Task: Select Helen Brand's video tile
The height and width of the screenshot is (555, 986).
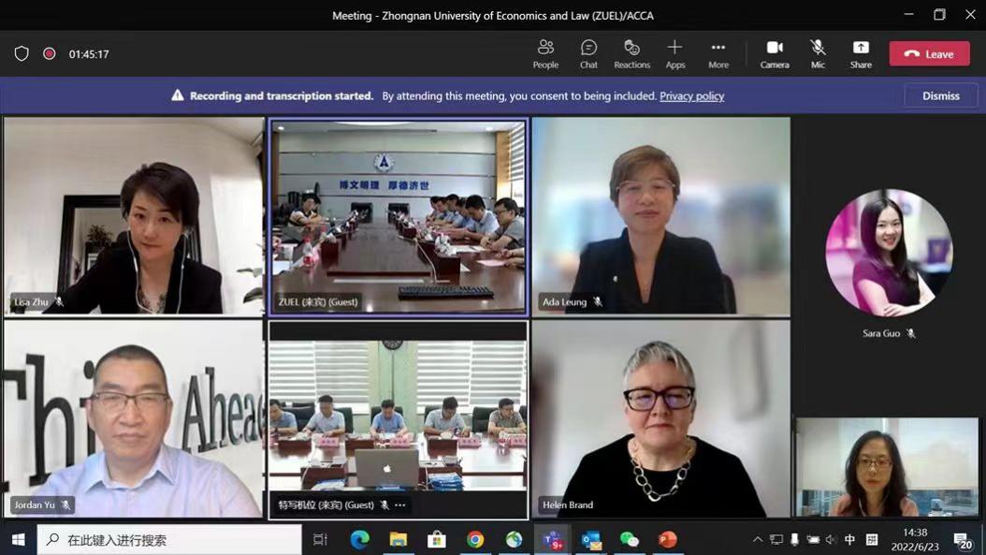Action: point(660,418)
